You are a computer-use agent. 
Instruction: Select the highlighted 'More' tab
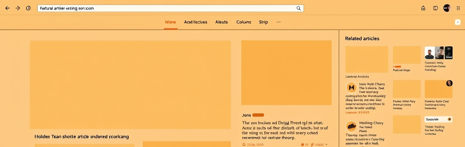(x=170, y=22)
